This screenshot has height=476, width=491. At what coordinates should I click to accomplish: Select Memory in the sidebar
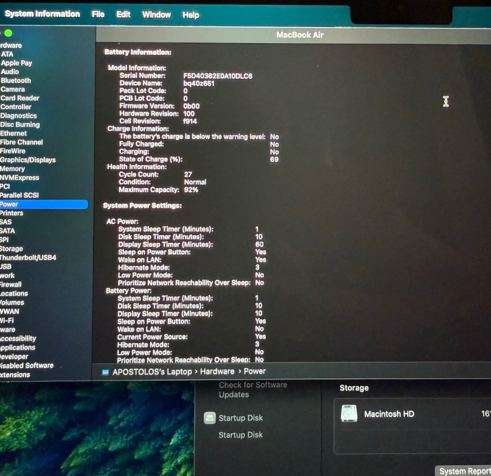(12, 169)
